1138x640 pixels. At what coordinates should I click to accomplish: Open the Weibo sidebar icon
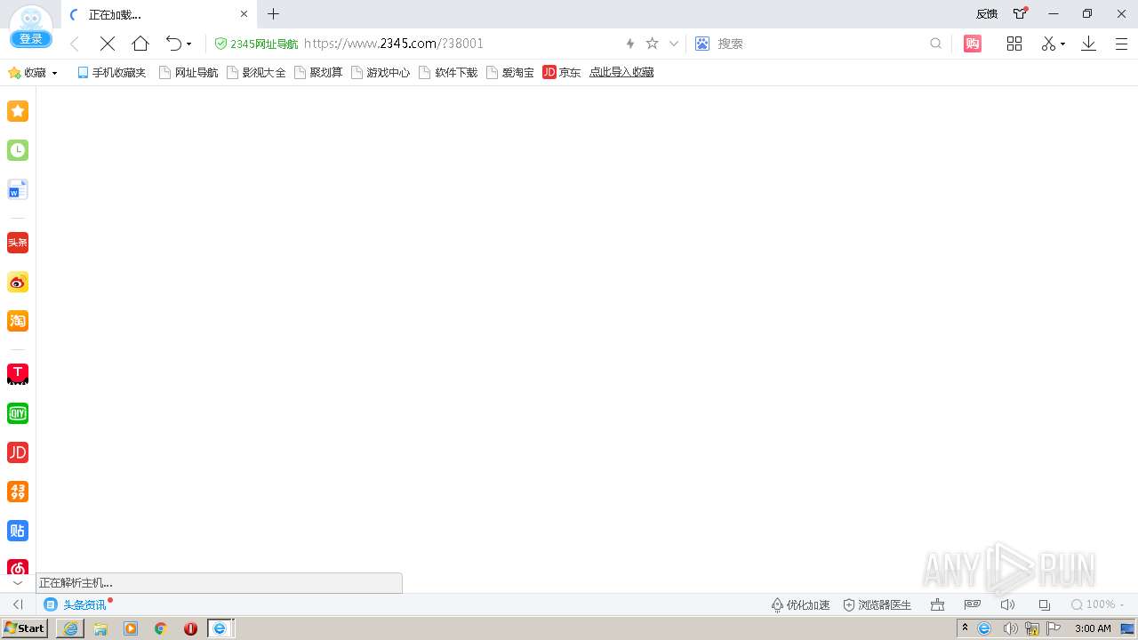click(x=18, y=282)
